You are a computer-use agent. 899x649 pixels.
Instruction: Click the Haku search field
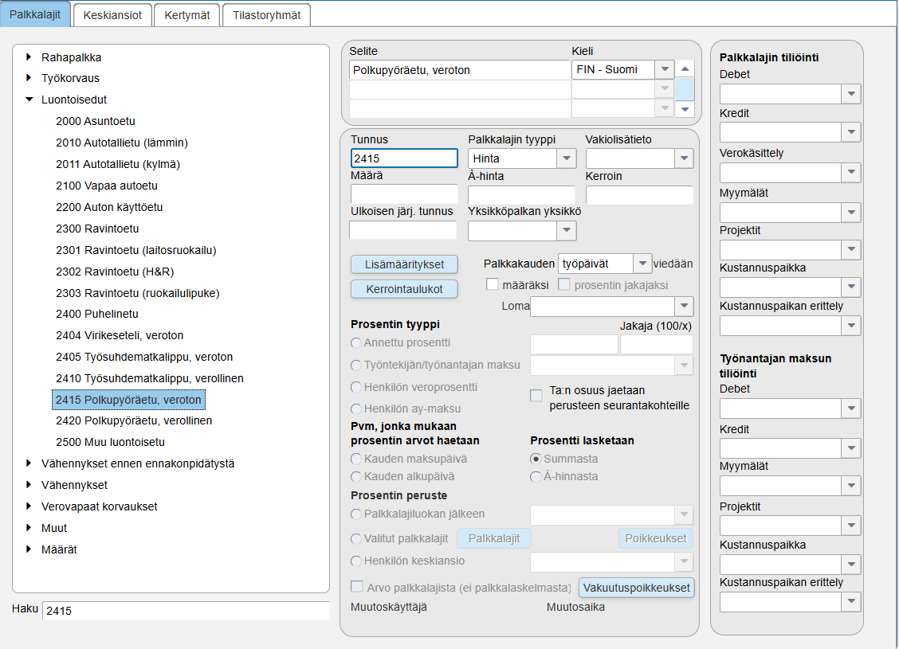(186, 611)
